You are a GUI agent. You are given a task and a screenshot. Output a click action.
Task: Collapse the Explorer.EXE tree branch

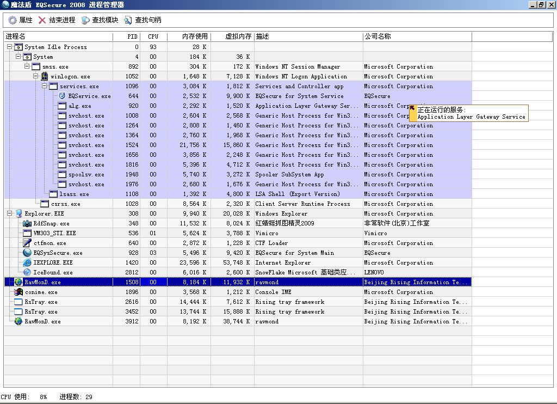[x=9, y=213]
